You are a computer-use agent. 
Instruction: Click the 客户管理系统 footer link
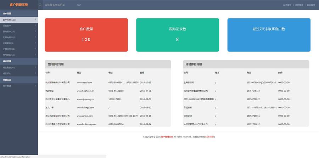tap(167, 137)
